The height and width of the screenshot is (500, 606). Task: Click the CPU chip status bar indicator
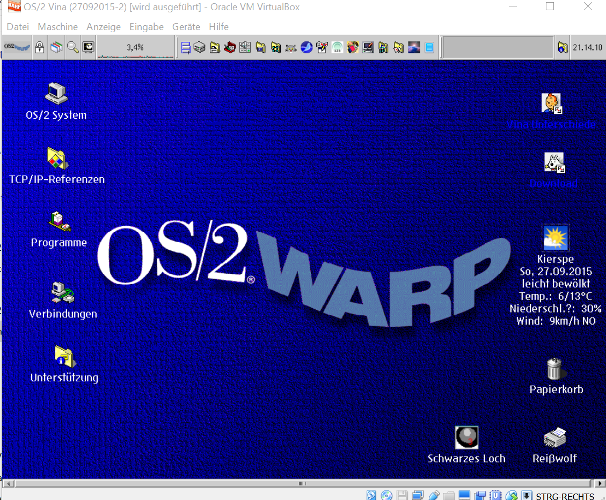pyautogui.click(x=495, y=495)
